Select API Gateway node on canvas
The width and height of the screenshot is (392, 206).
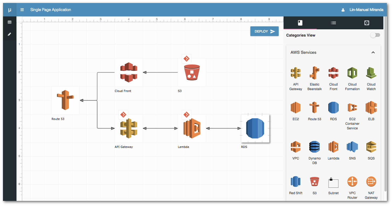pyautogui.click(x=129, y=128)
